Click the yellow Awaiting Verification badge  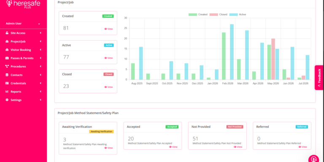point(101,132)
